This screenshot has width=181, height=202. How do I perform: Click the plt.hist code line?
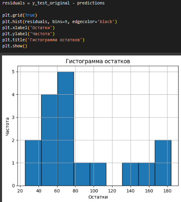60,21
